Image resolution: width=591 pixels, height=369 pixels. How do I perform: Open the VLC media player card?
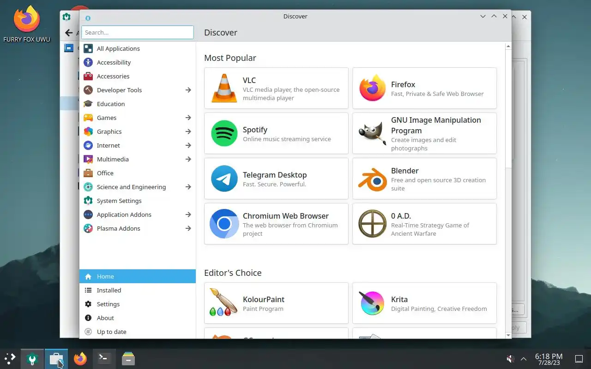276,88
